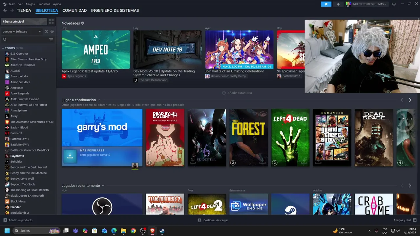Open the Productos menu

pyautogui.click(x=44, y=4)
